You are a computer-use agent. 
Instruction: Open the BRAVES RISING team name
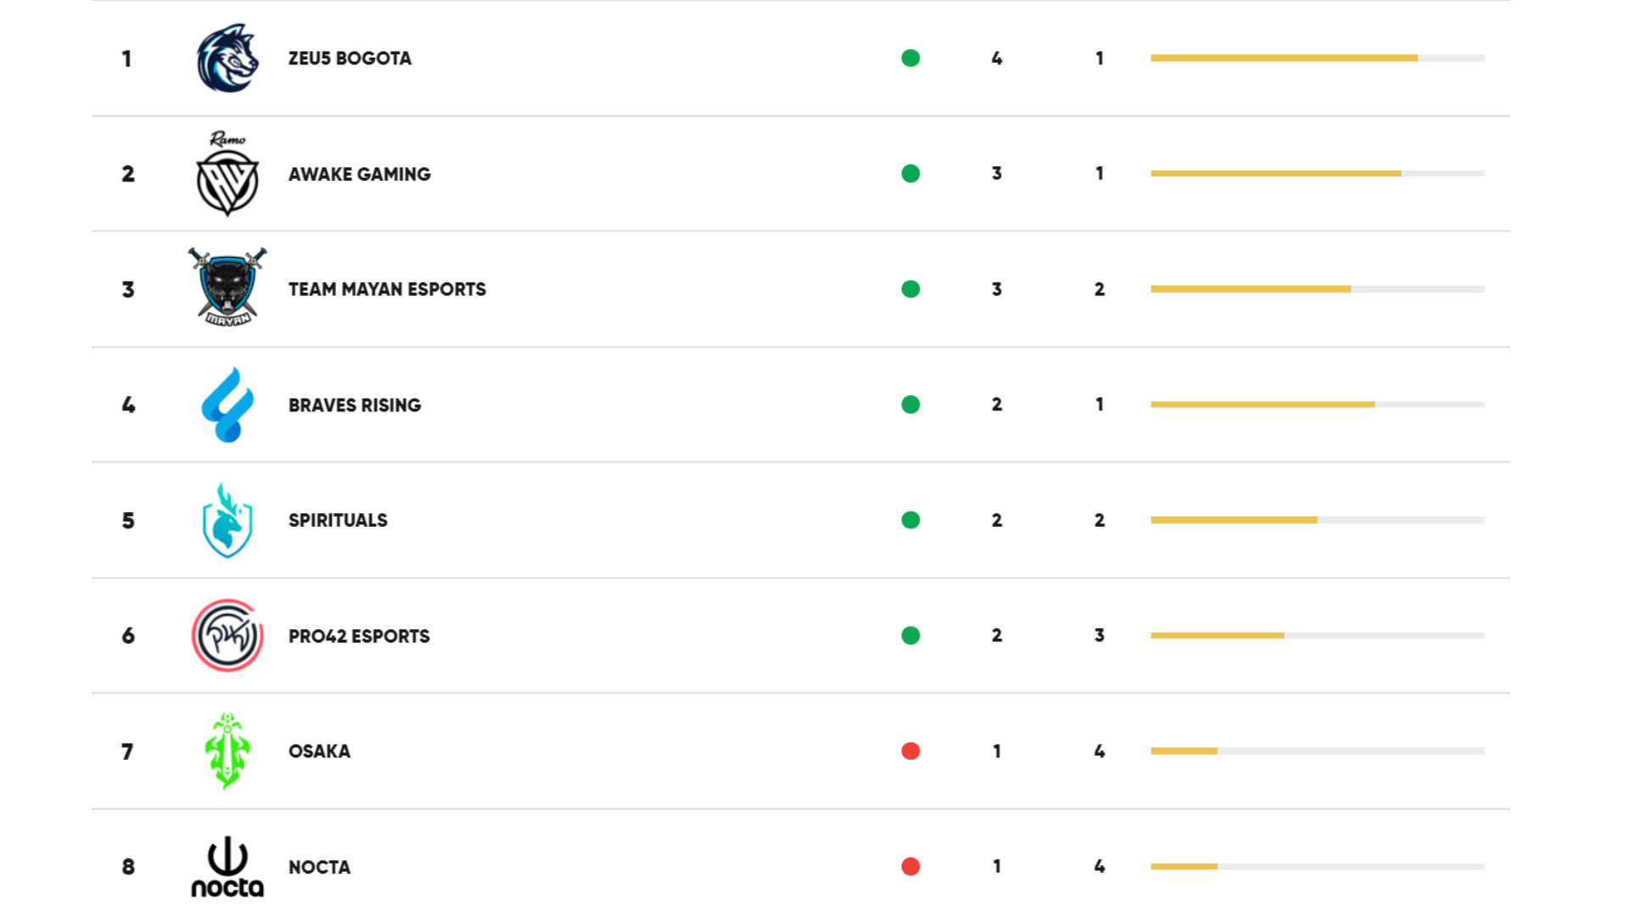coord(355,405)
